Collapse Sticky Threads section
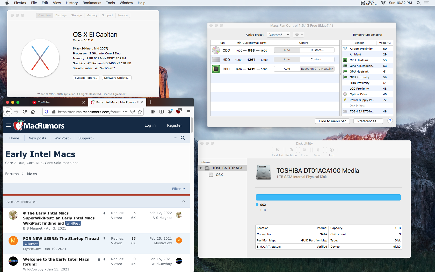 tap(184, 202)
